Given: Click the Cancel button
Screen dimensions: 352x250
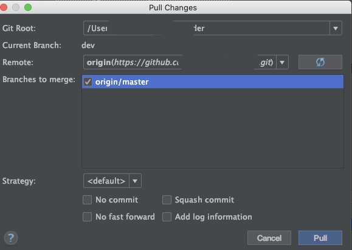Looking at the screenshot, I should coord(269,238).
